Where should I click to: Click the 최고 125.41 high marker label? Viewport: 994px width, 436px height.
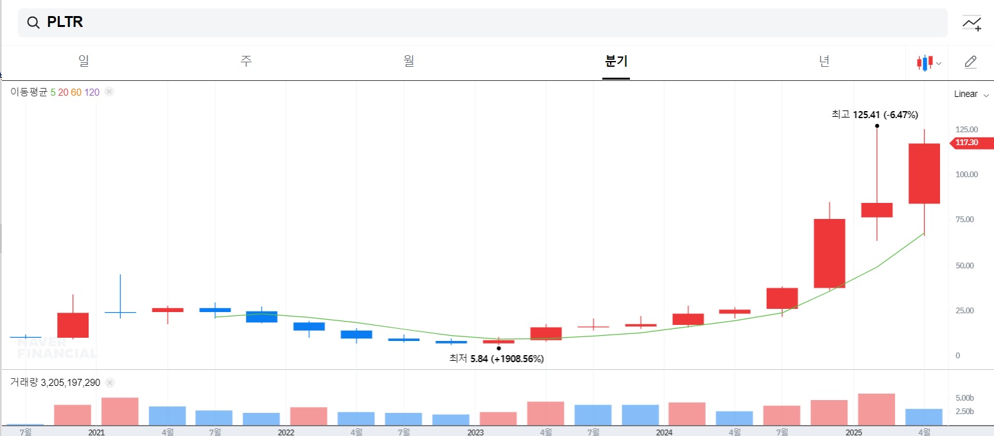[x=875, y=114]
